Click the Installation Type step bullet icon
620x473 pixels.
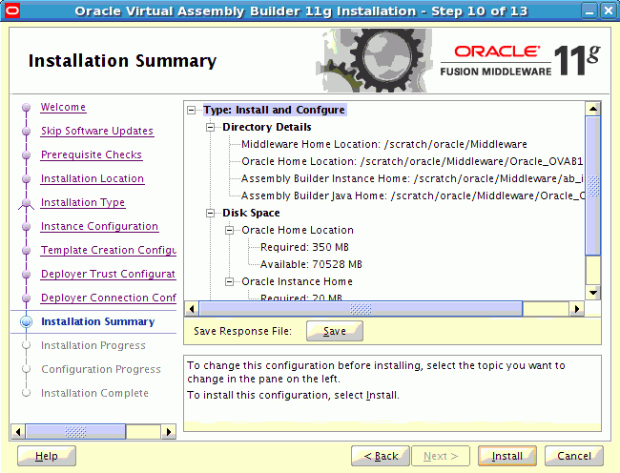point(27,203)
